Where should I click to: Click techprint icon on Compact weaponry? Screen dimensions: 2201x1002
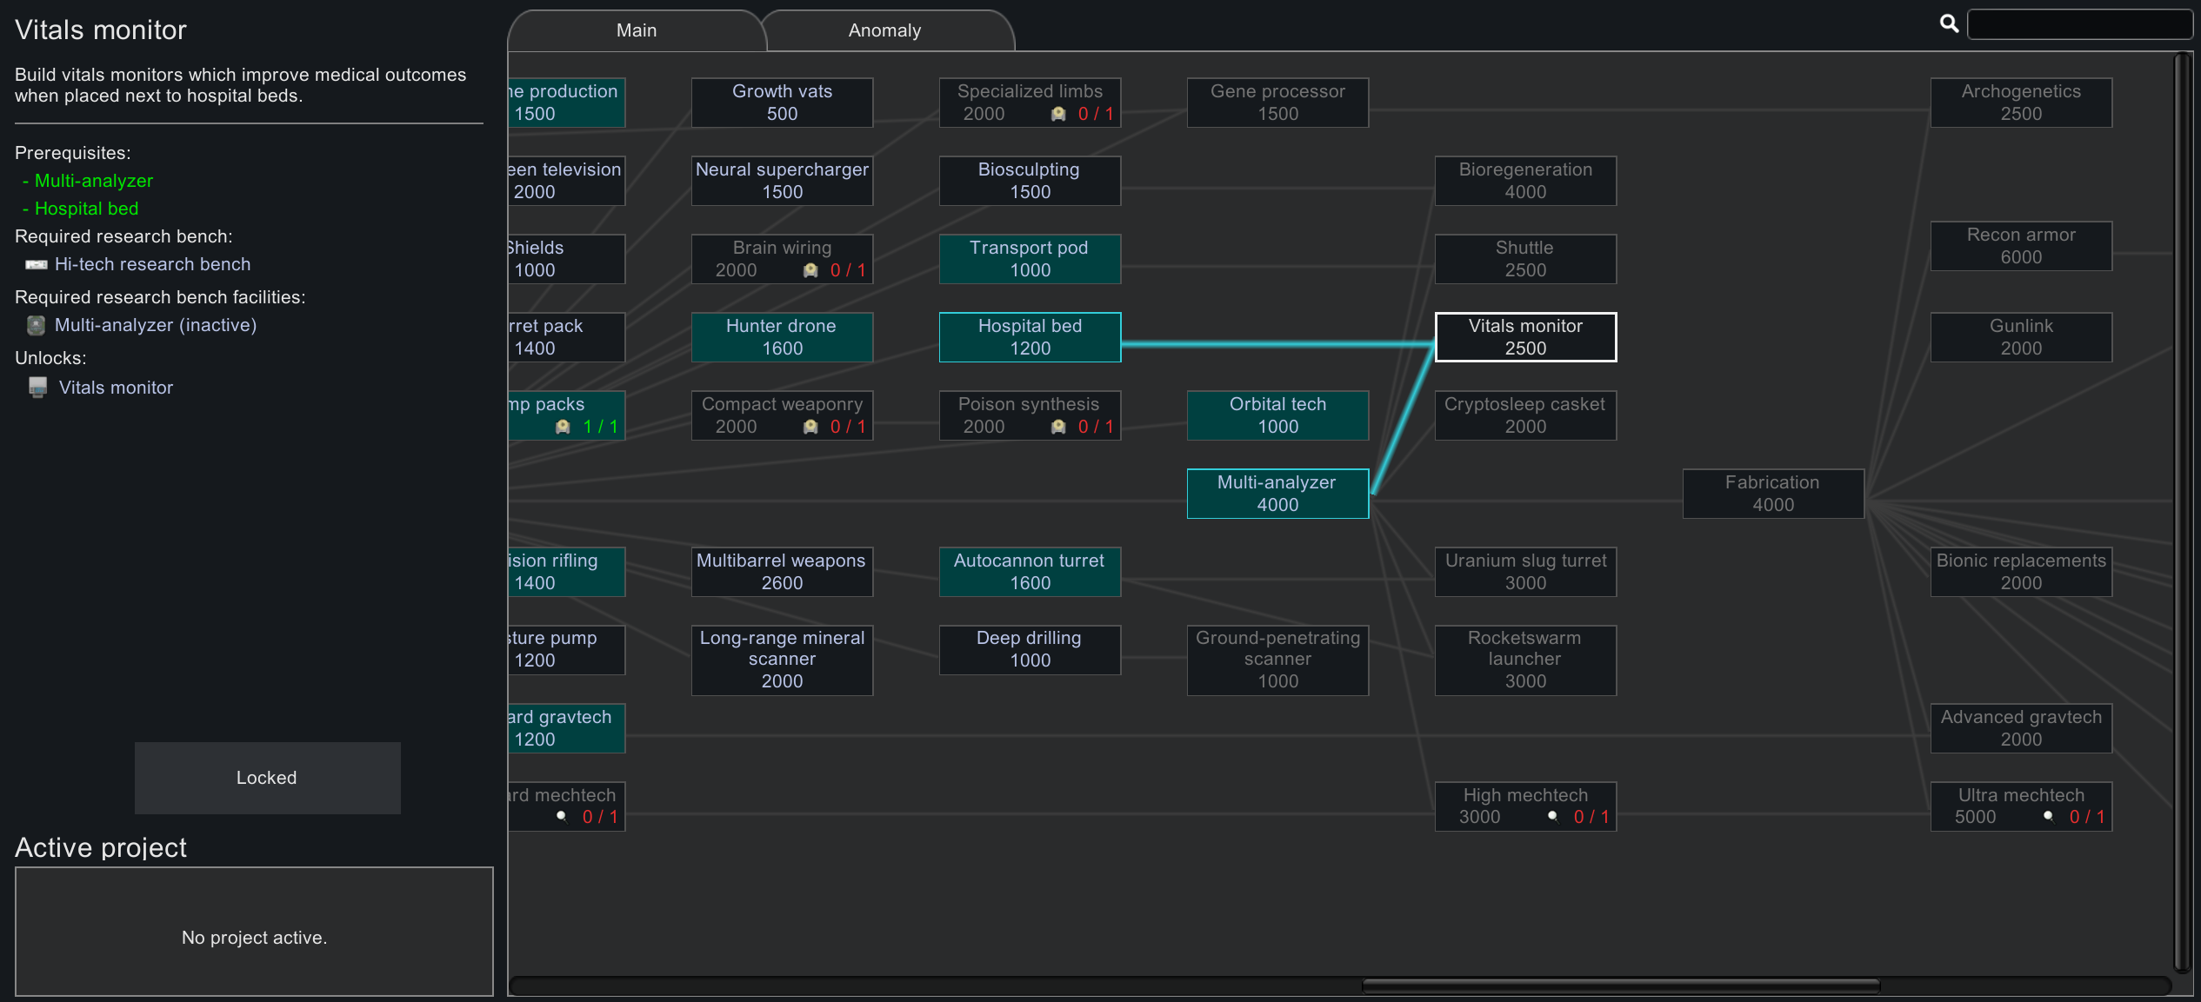pos(810,427)
